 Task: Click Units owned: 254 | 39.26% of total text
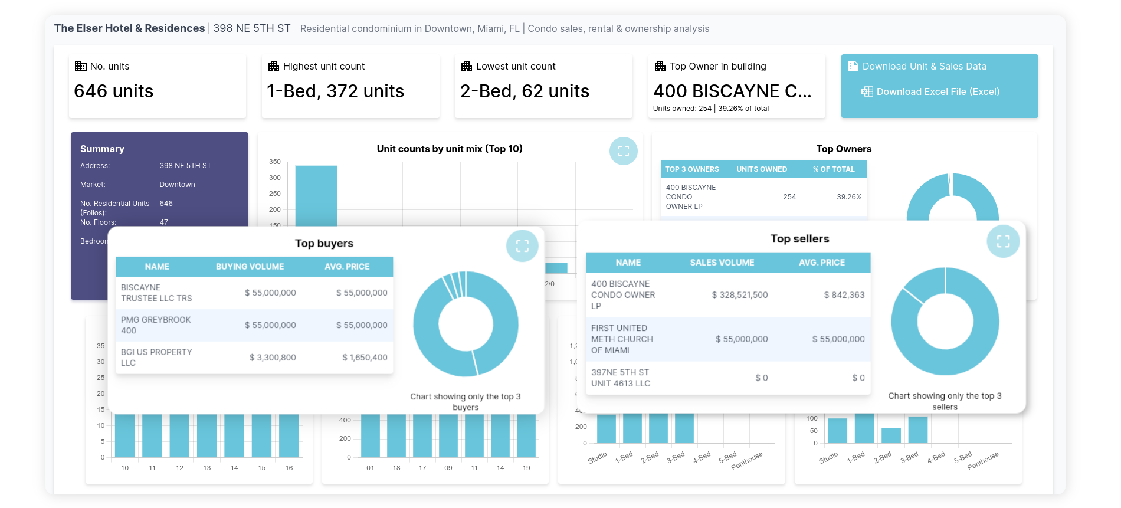[x=711, y=109]
